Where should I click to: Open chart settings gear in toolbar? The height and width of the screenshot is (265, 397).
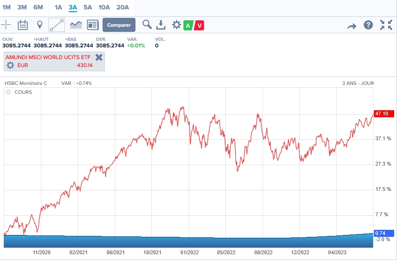coord(176,25)
